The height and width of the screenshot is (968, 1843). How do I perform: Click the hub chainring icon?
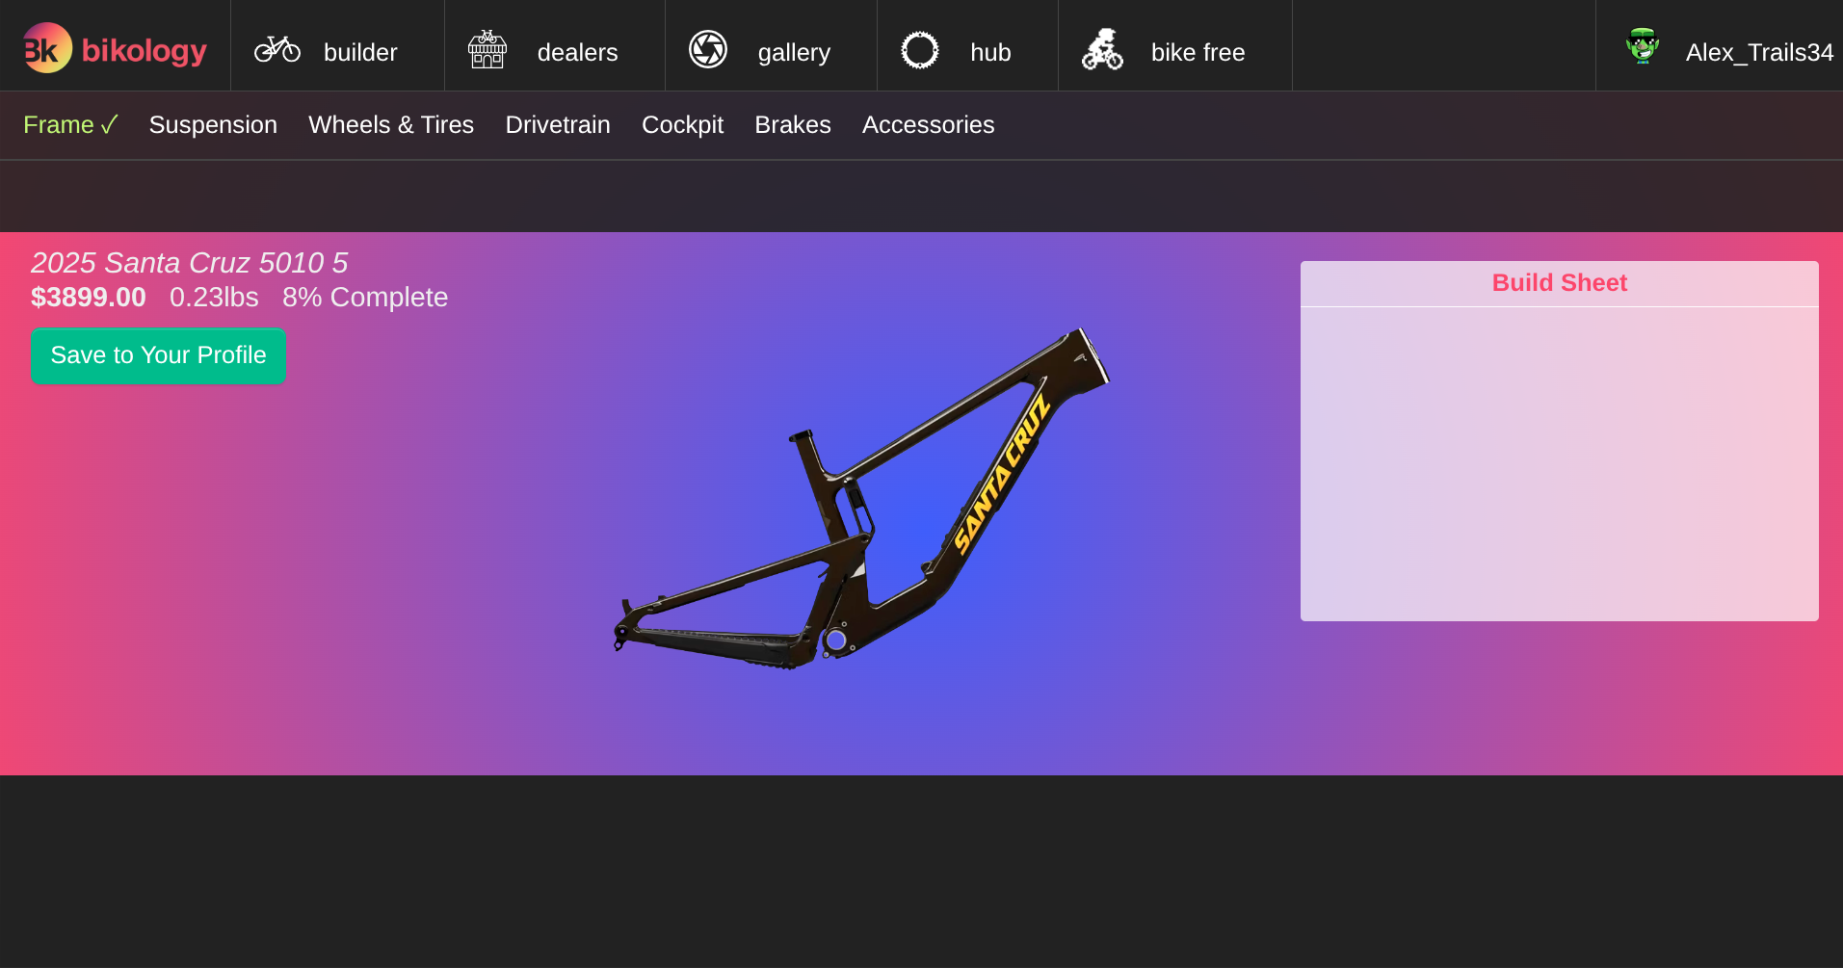(x=920, y=50)
